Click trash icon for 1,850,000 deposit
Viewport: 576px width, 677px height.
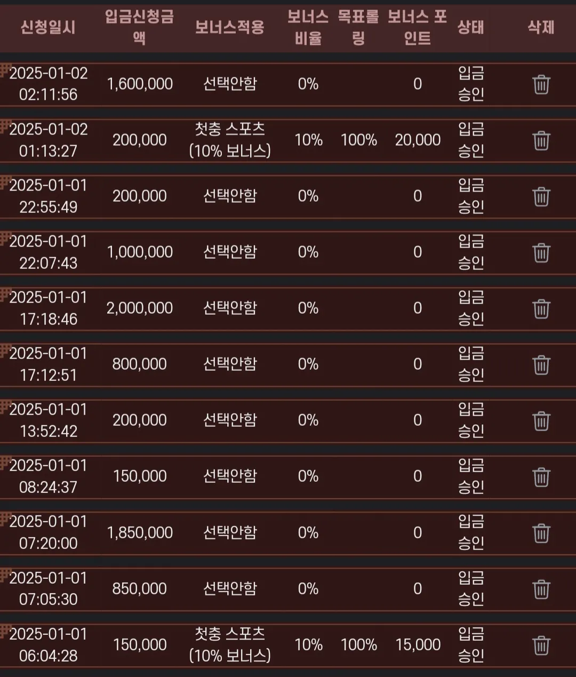coord(541,532)
